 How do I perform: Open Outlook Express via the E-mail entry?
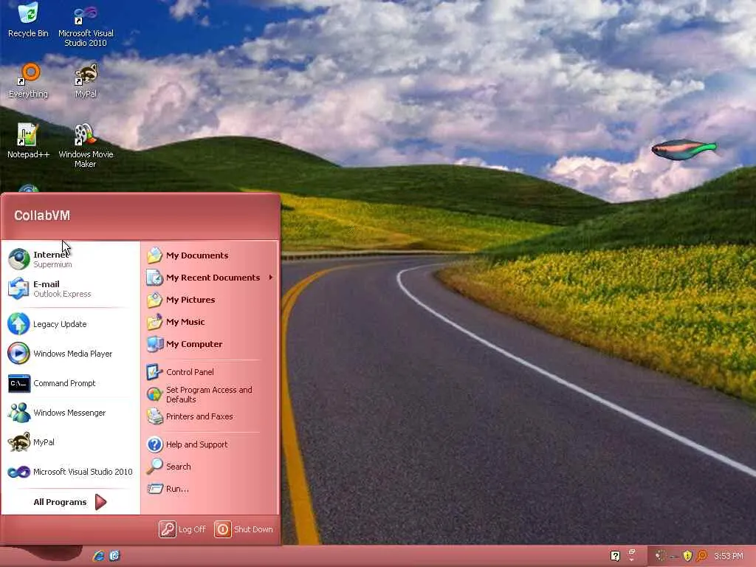tap(70, 289)
